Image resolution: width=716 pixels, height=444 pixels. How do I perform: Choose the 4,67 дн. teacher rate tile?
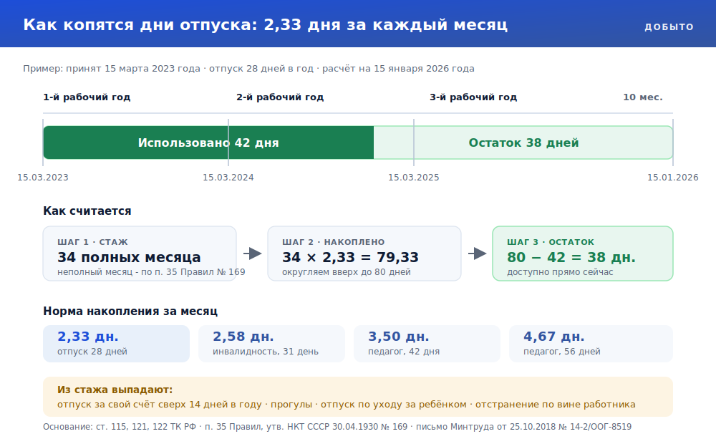coord(591,344)
